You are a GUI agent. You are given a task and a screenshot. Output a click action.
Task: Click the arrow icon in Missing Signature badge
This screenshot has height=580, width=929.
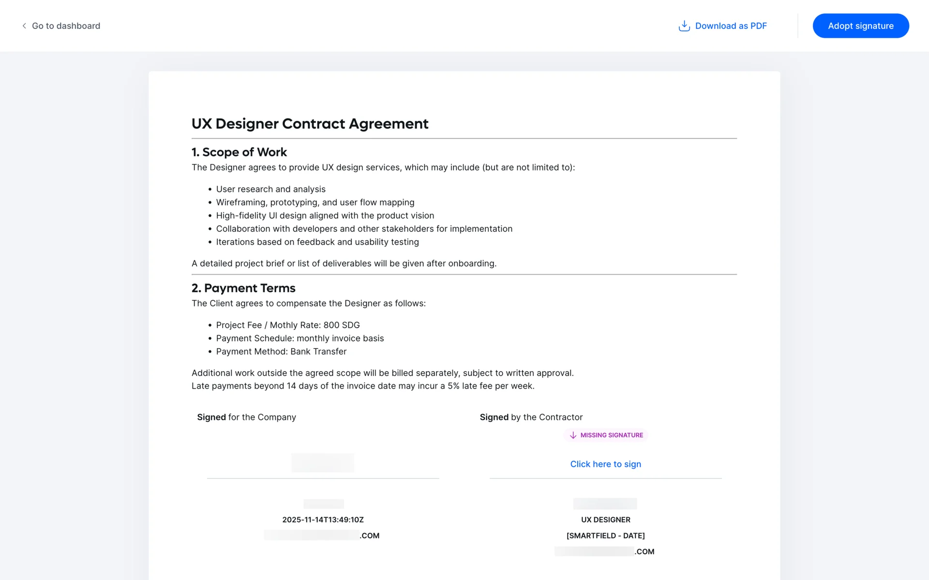pyautogui.click(x=573, y=435)
